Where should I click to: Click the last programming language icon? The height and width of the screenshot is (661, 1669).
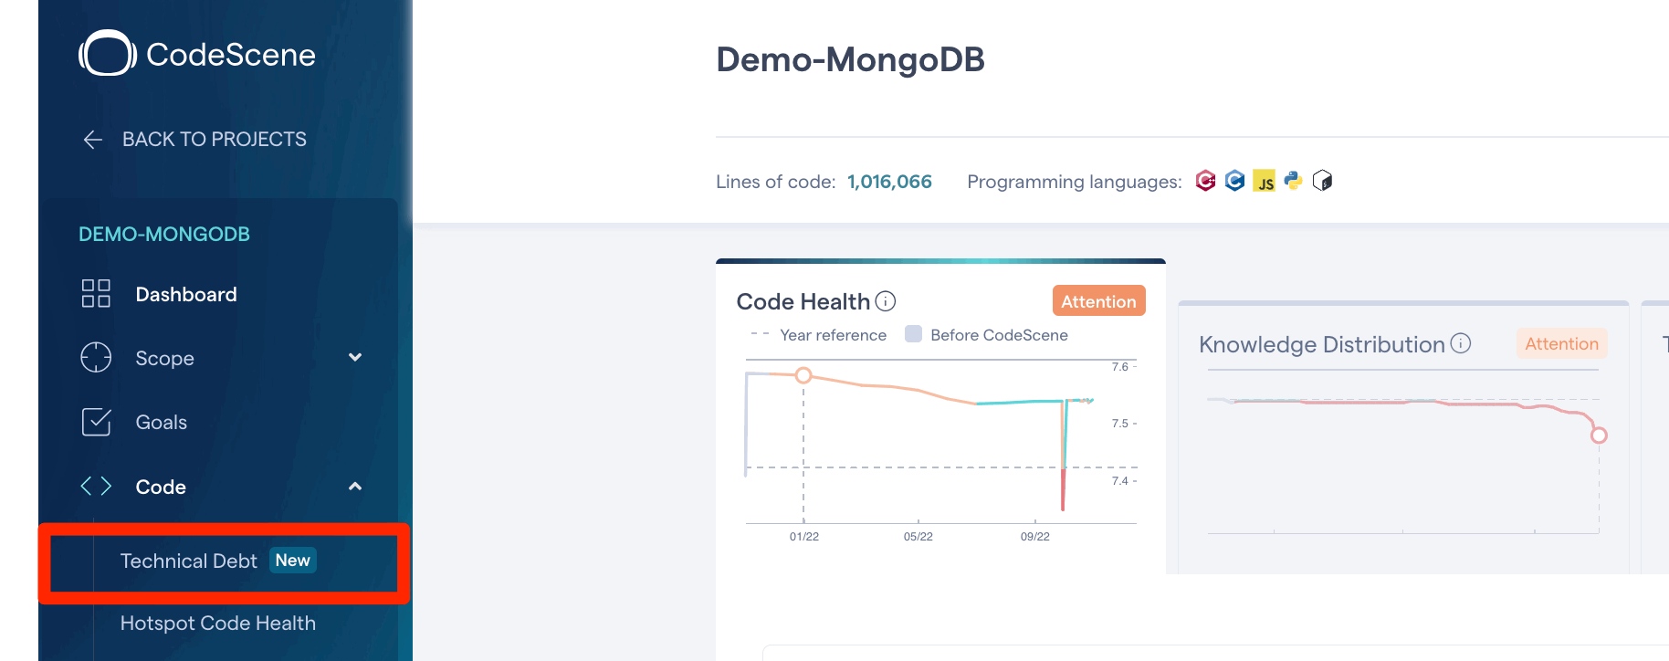[x=1322, y=181]
